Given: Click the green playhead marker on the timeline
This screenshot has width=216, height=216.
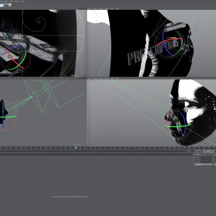Looking at the screenshot, I should [x=76, y=148].
